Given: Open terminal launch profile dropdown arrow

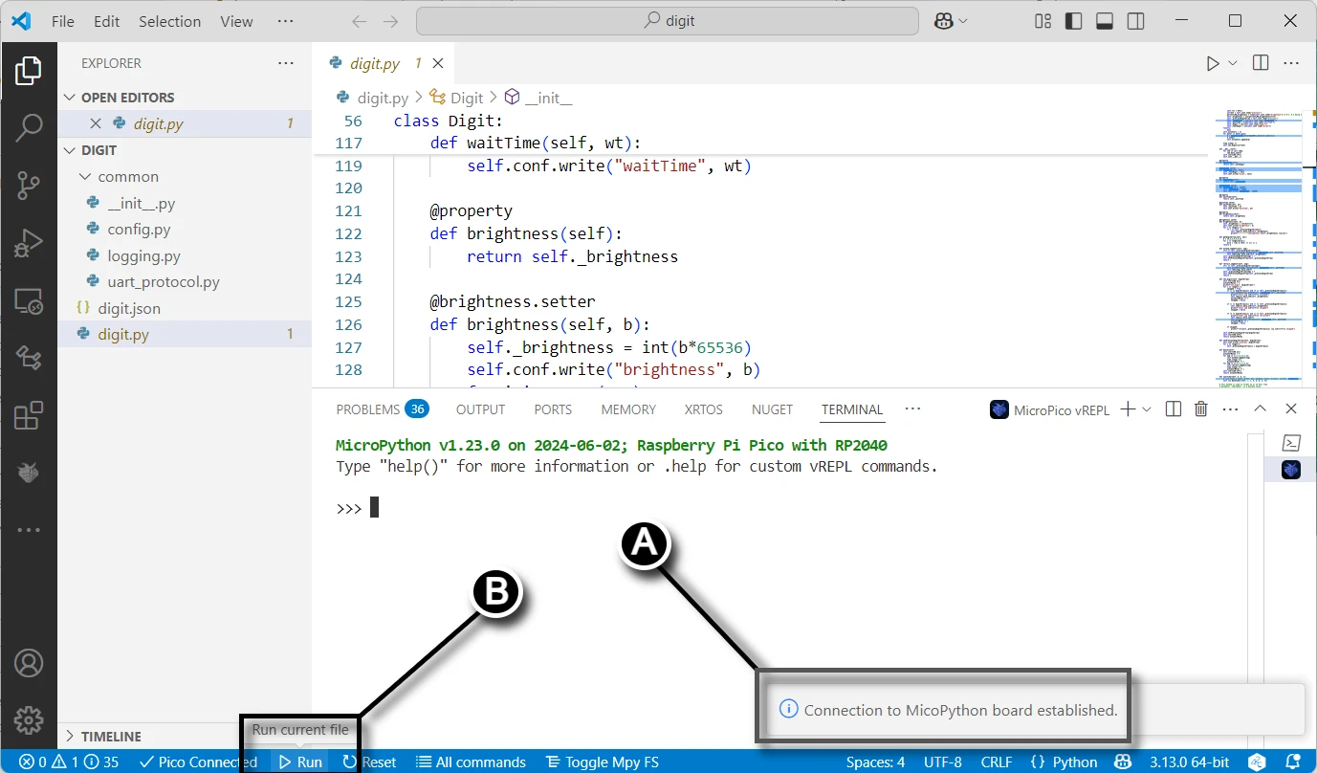Looking at the screenshot, I should [1147, 409].
